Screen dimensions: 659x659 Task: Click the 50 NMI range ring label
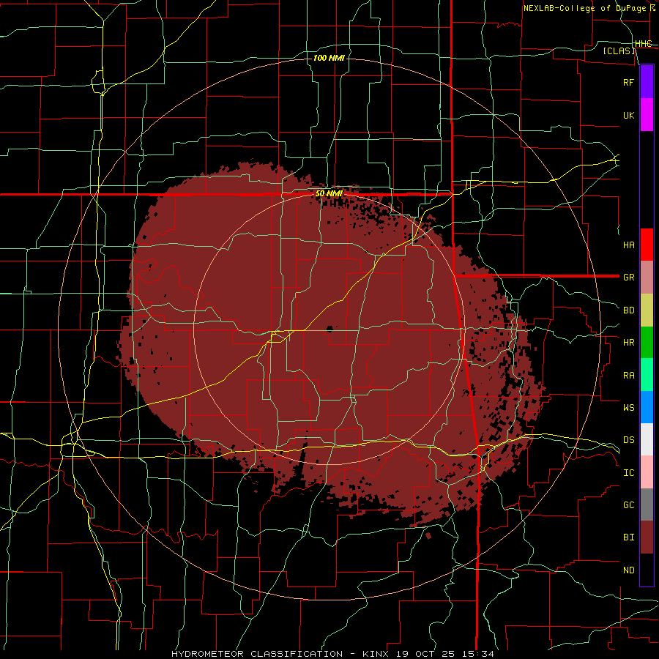329,194
